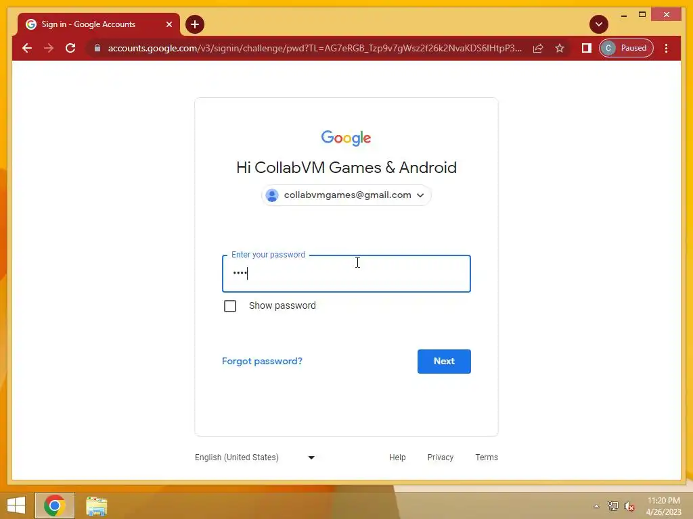Open the Paused profile button
The image size is (693, 519).
point(626,48)
